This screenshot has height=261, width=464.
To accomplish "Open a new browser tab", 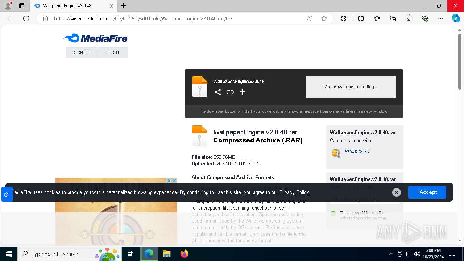I will click(124, 6).
